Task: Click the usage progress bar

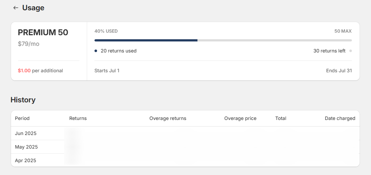Action: point(223,40)
